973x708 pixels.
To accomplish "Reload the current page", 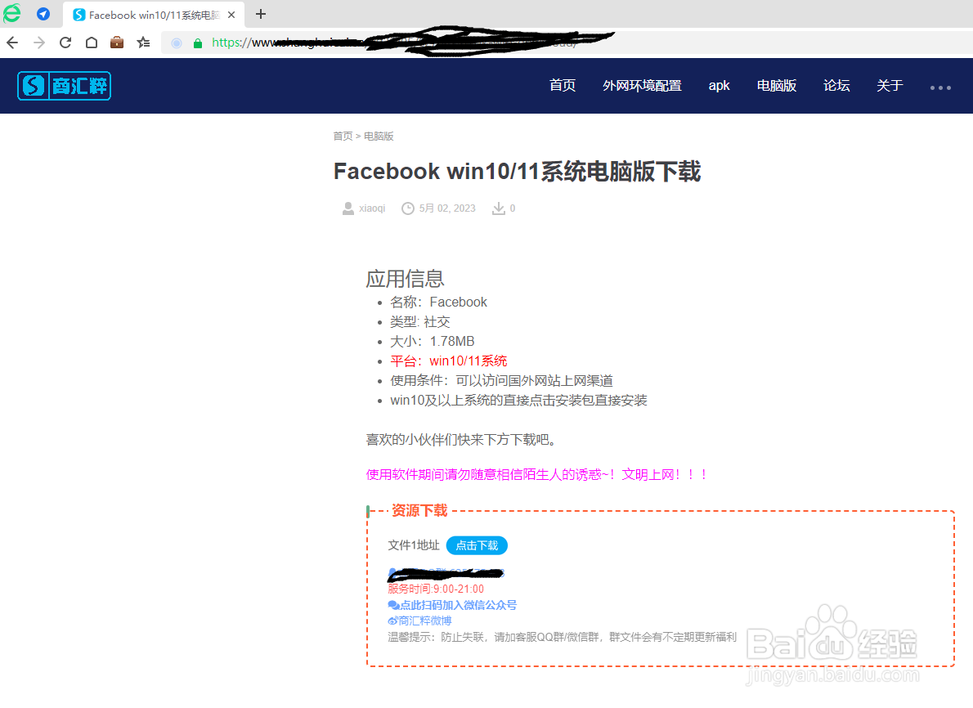I will click(65, 43).
